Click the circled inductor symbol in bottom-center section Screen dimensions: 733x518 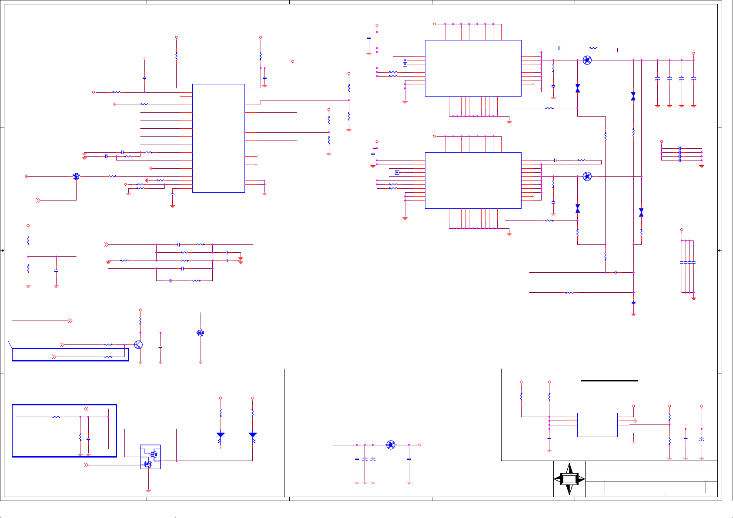[x=391, y=444]
